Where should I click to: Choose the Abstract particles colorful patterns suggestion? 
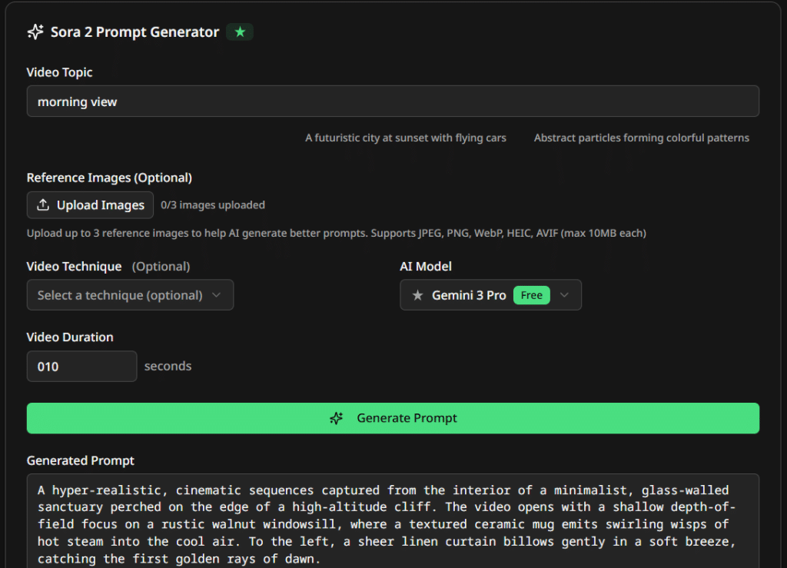(641, 138)
